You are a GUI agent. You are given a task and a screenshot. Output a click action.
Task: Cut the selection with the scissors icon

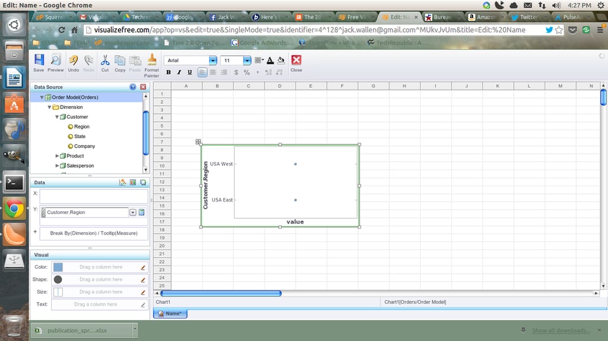[x=104, y=63]
